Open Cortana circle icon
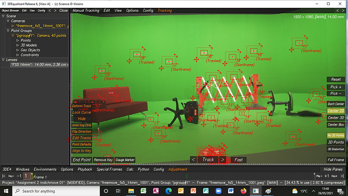This screenshot has height=196, width=348. tap(106, 191)
